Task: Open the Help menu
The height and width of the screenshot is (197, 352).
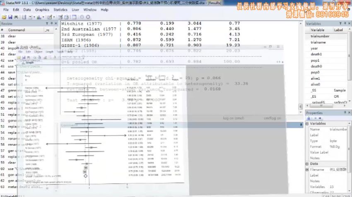Action: [104, 10]
